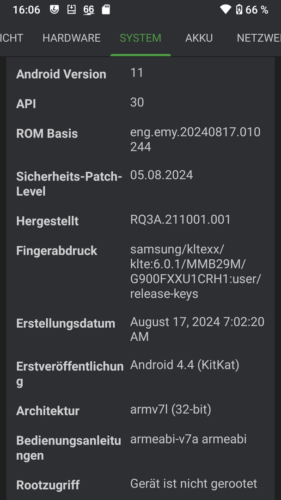Tap the Wi-Fi signal icon
Screen dimensions: 281x500
[225, 10]
